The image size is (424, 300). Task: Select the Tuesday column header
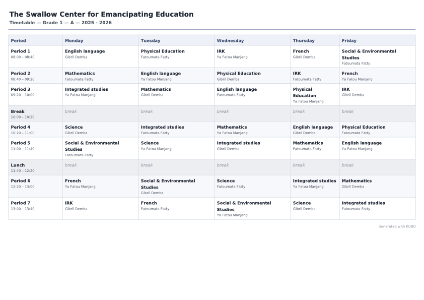coord(177,40)
